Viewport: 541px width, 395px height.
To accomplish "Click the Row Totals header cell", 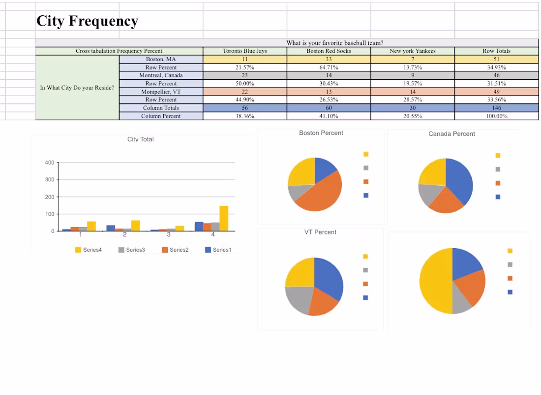I will (x=496, y=51).
